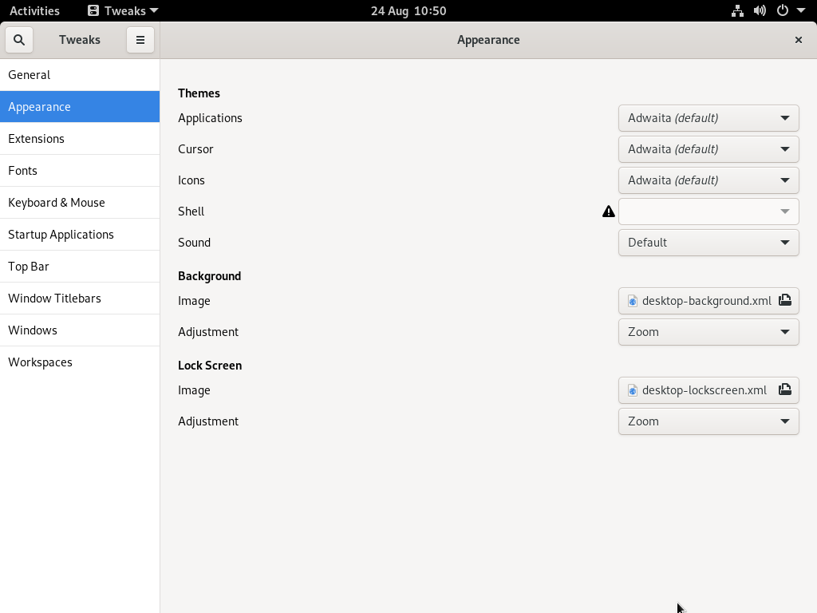Image resolution: width=817 pixels, height=613 pixels.
Task: Click the Themes section heading
Action: point(199,93)
